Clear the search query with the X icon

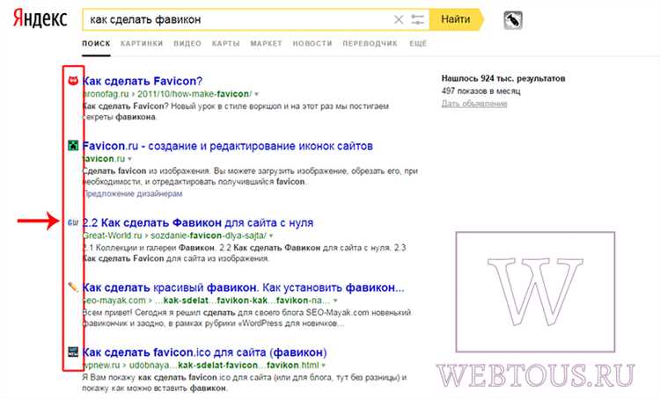coord(399,18)
